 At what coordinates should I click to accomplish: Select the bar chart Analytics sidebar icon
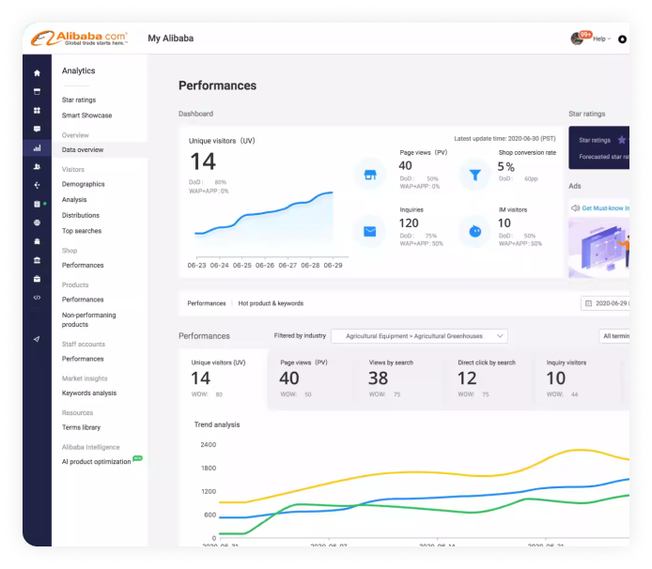click(37, 148)
